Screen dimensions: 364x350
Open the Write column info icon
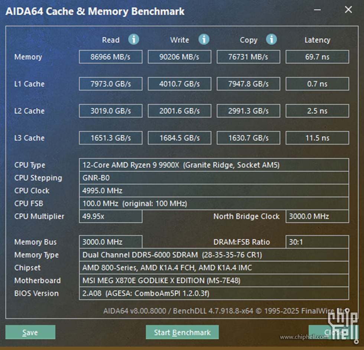204,39
